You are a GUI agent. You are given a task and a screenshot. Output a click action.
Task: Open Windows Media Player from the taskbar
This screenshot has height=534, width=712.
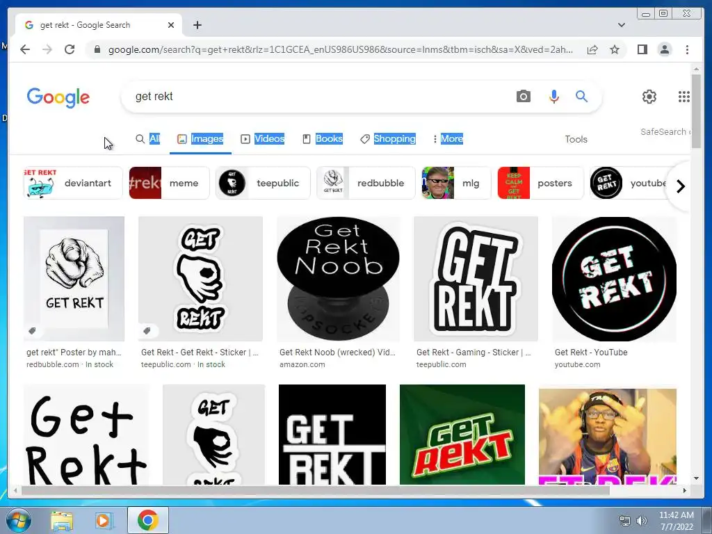[x=104, y=521]
